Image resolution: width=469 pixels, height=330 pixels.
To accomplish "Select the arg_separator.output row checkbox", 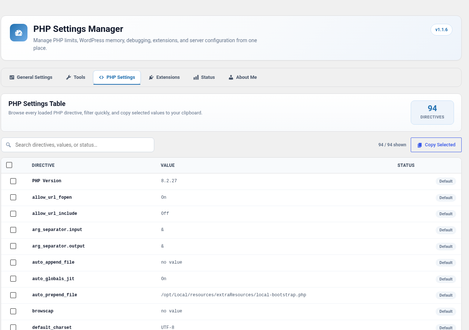I will point(13,246).
